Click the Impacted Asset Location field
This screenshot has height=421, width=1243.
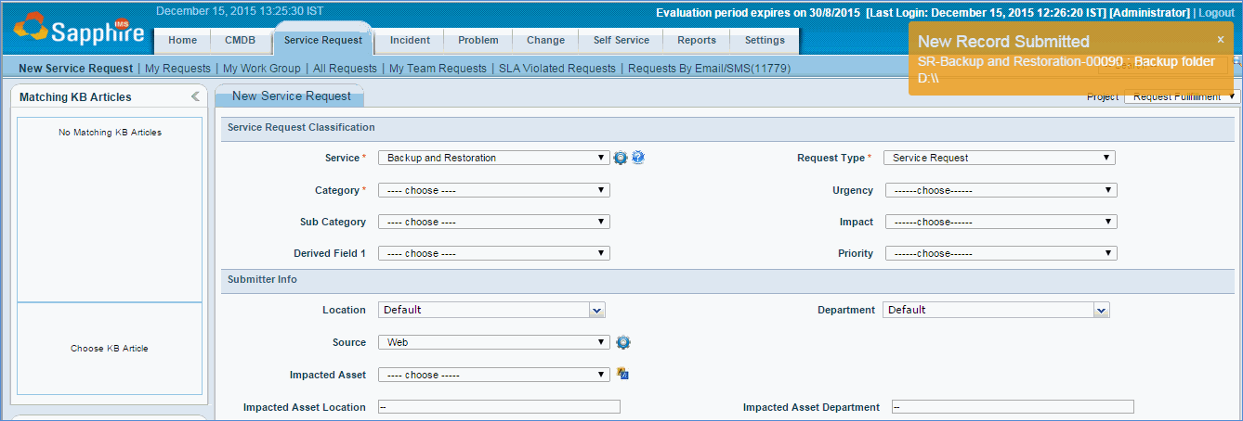tap(499, 407)
